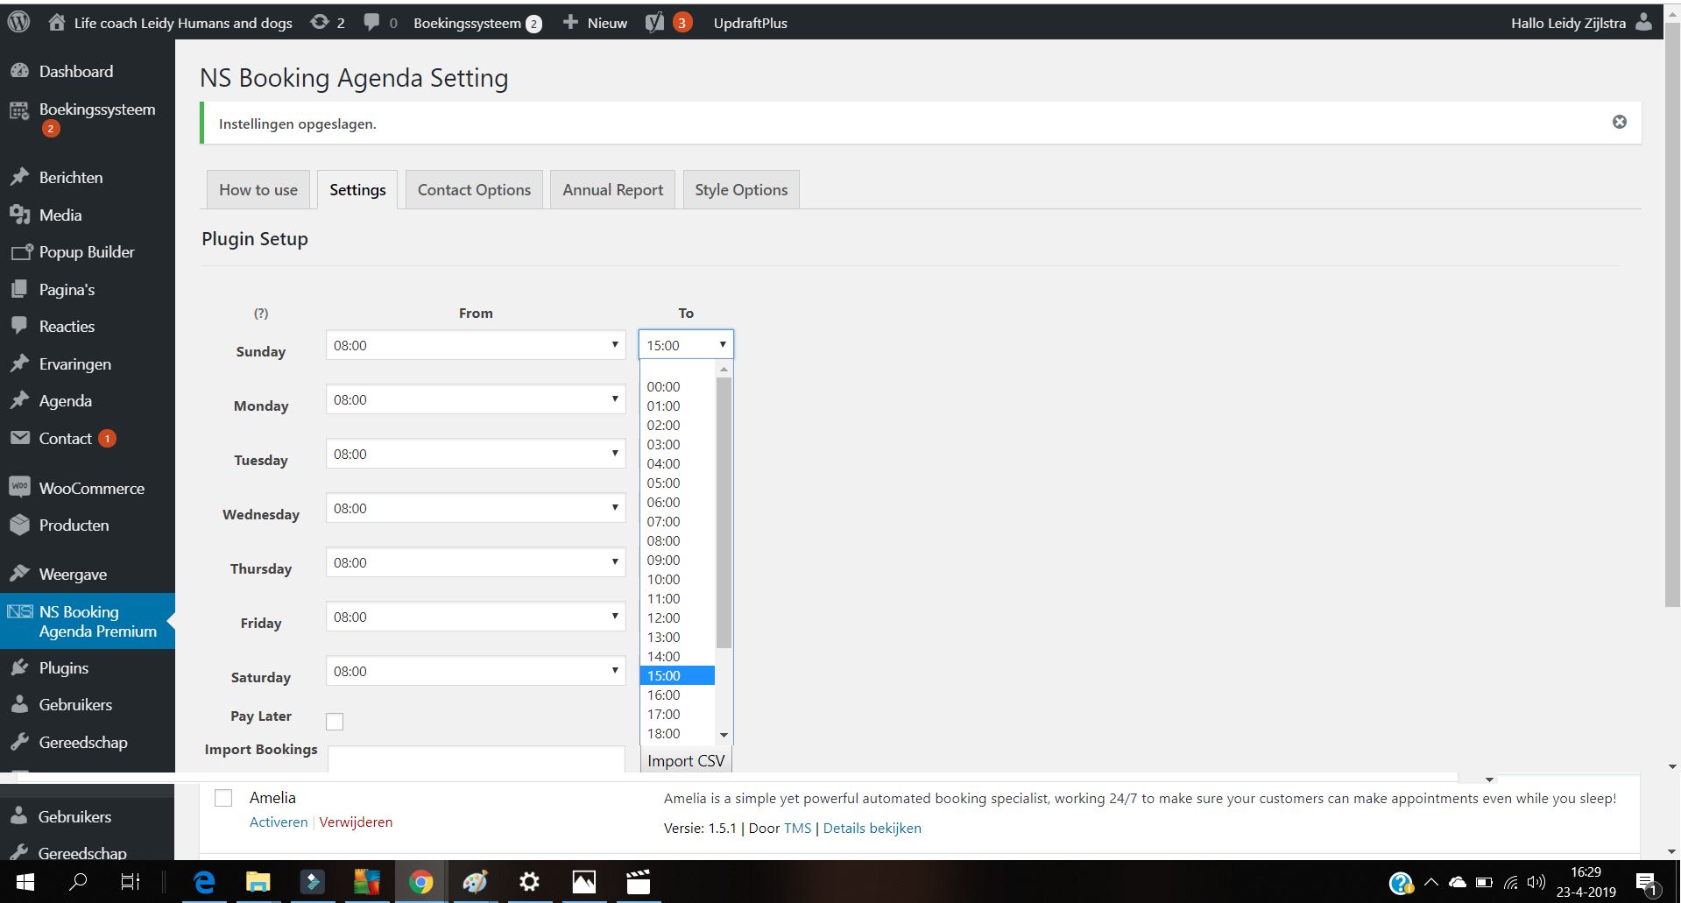
Task: Open Windows Start menu
Action: 25,882
